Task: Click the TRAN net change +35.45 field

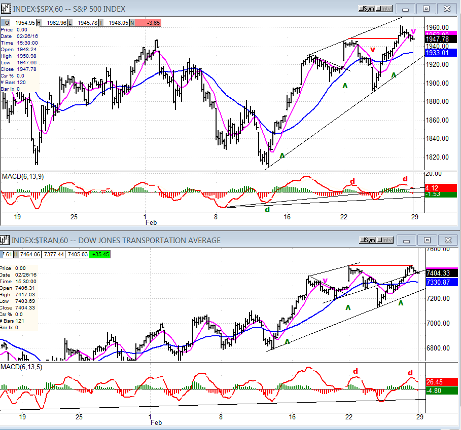Action: pos(100,254)
